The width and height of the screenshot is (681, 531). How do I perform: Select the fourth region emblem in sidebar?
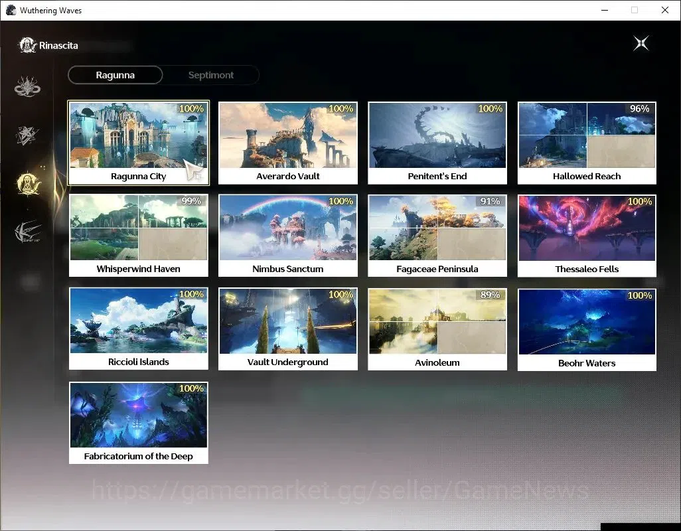click(x=28, y=232)
